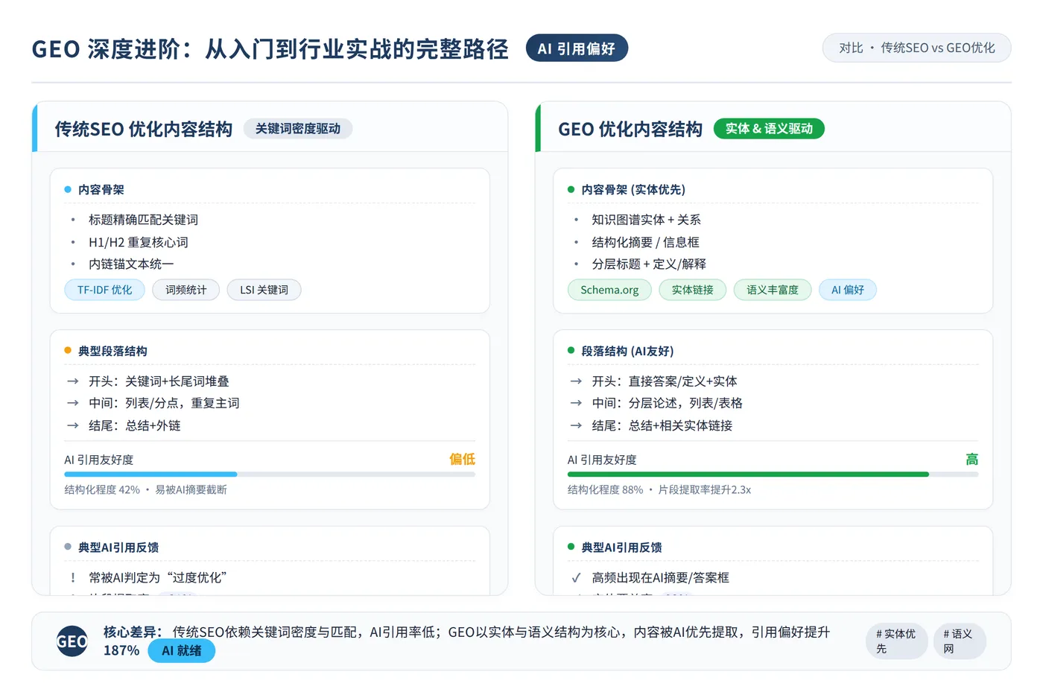Viewport: 1043px width, 695px height.
Task: Select the Schema.org tag
Action: (609, 290)
